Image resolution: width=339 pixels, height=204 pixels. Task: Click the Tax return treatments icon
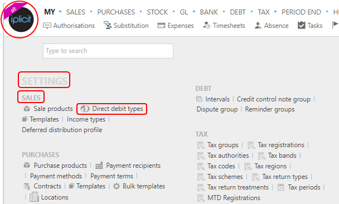[x=201, y=188]
